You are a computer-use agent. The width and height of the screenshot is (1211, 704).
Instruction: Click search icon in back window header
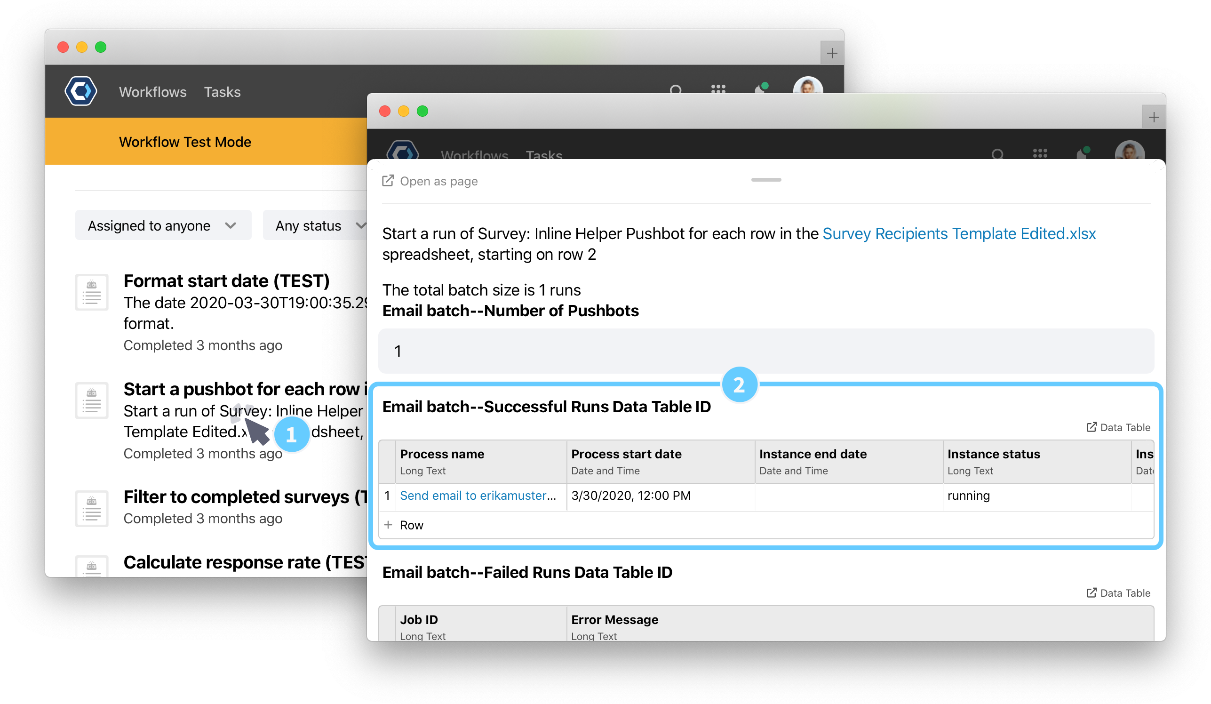tap(676, 89)
